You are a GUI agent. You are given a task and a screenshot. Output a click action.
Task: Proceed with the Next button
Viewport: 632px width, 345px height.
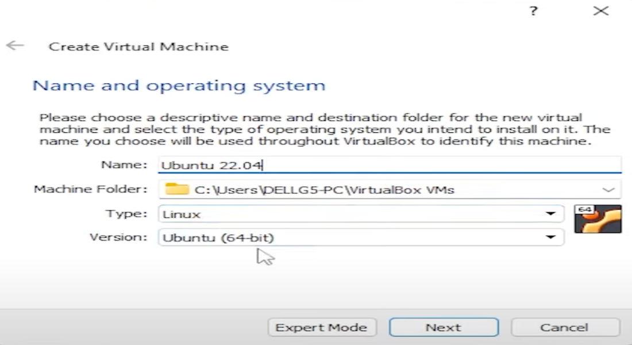[444, 327]
